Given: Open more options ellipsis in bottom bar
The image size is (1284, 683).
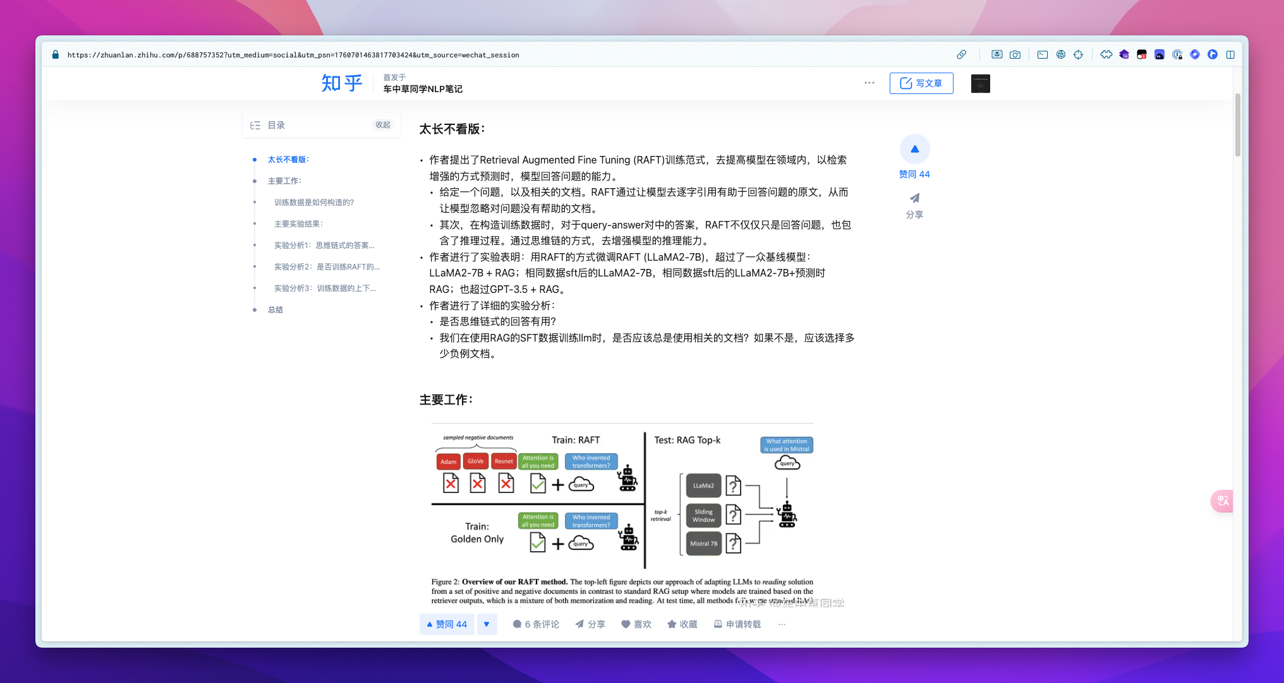Looking at the screenshot, I should [x=782, y=624].
